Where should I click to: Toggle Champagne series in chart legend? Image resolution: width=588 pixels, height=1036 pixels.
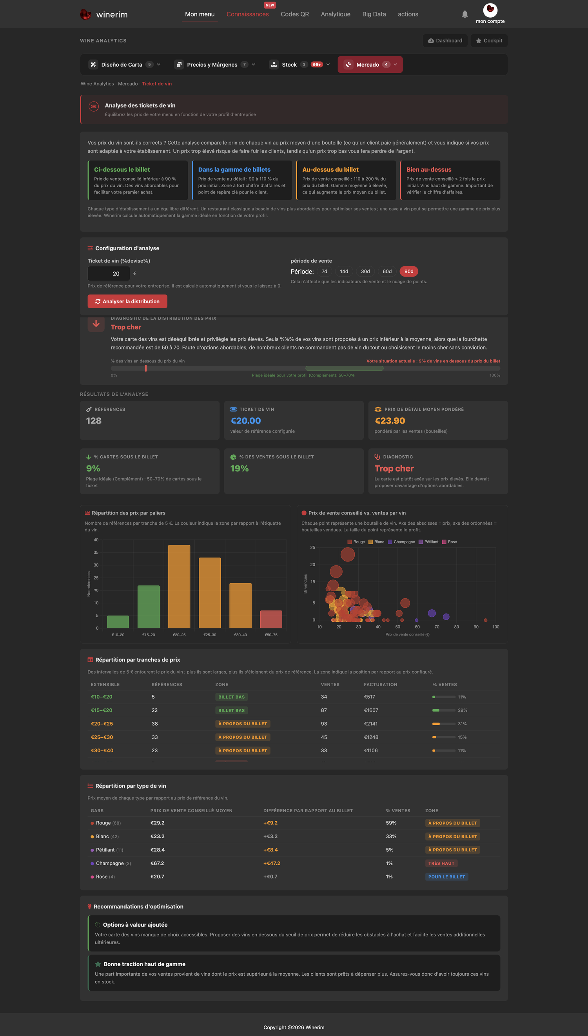(x=401, y=542)
